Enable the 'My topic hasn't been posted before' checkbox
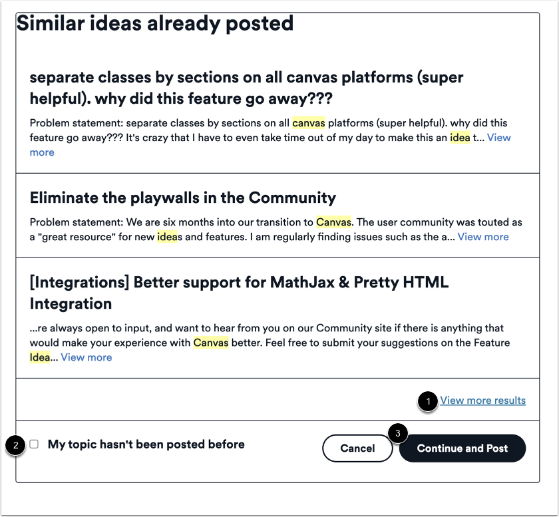Screen dimensions: 559x517 click(x=35, y=444)
